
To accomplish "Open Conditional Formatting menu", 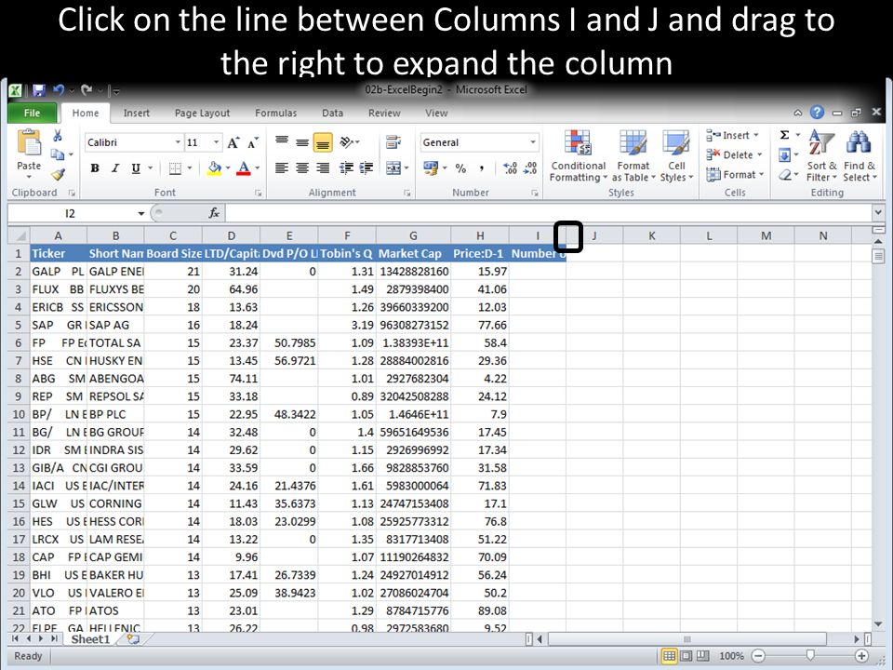I will tap(578, 156).
